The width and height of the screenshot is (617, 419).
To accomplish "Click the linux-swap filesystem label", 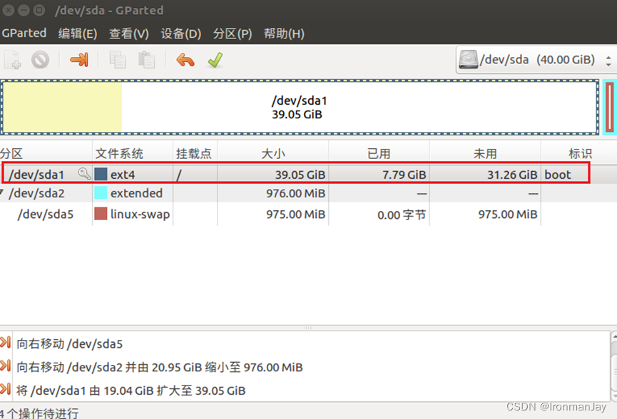I will click(140, 214).
